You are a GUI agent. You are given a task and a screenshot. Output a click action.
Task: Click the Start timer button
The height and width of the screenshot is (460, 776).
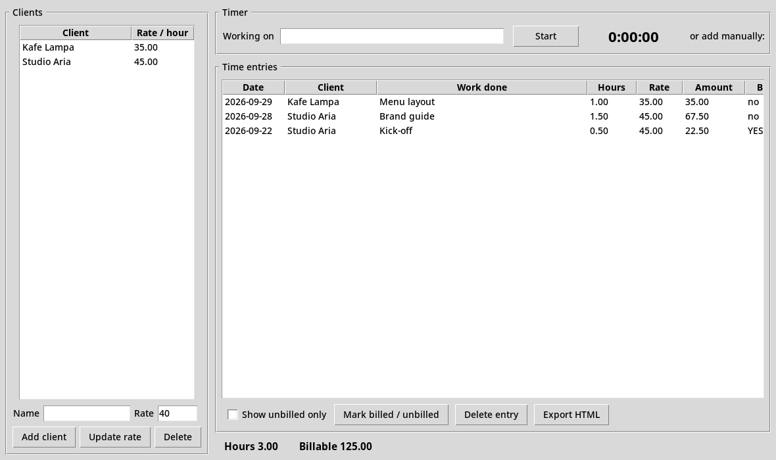(545, 36)
